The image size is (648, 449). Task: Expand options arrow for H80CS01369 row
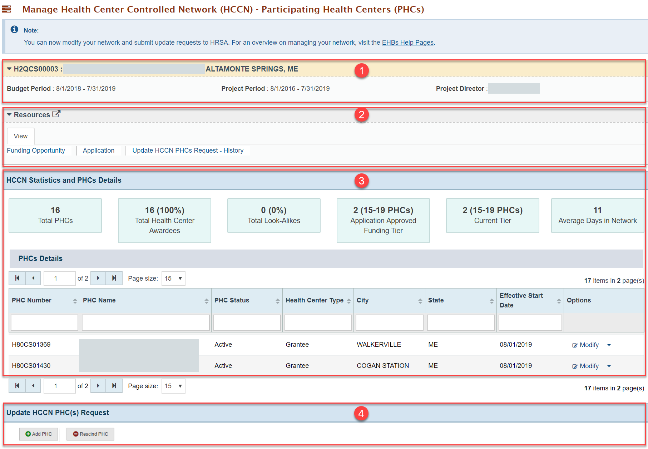pos(609,345)
